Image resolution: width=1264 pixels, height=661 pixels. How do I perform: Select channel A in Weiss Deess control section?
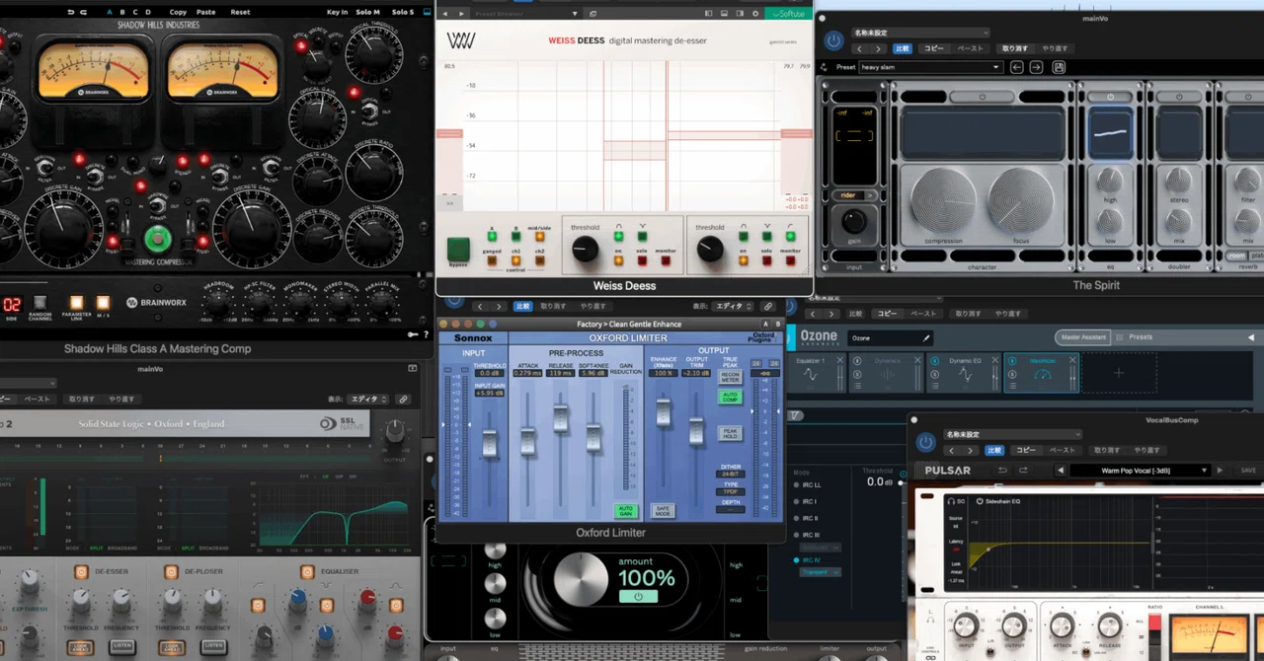click(492, 237)
